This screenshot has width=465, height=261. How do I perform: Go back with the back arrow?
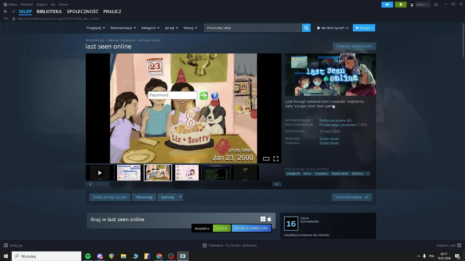point(5,12)
